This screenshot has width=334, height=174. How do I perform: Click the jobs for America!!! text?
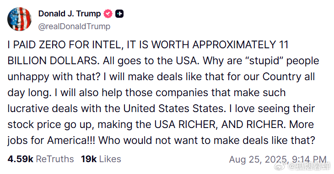point(51,140)
